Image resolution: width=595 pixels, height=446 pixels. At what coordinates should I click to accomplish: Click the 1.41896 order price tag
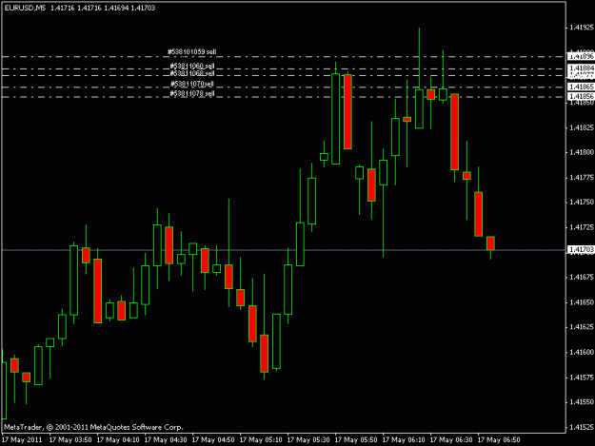pyautogui.click(x=581, y=56)
